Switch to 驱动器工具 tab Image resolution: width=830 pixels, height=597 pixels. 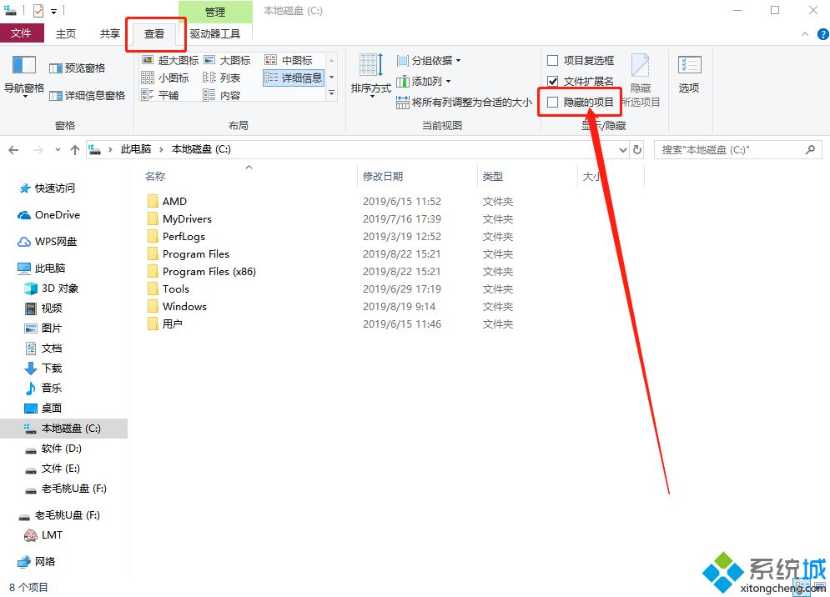point(215,34)
